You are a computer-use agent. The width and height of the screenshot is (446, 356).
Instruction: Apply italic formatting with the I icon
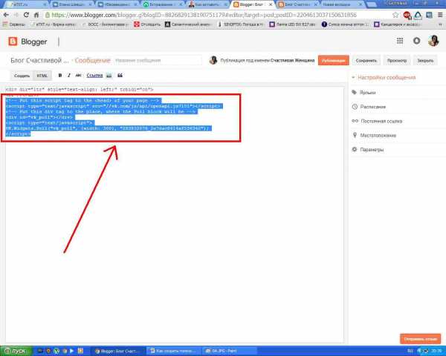pos(69,75)
